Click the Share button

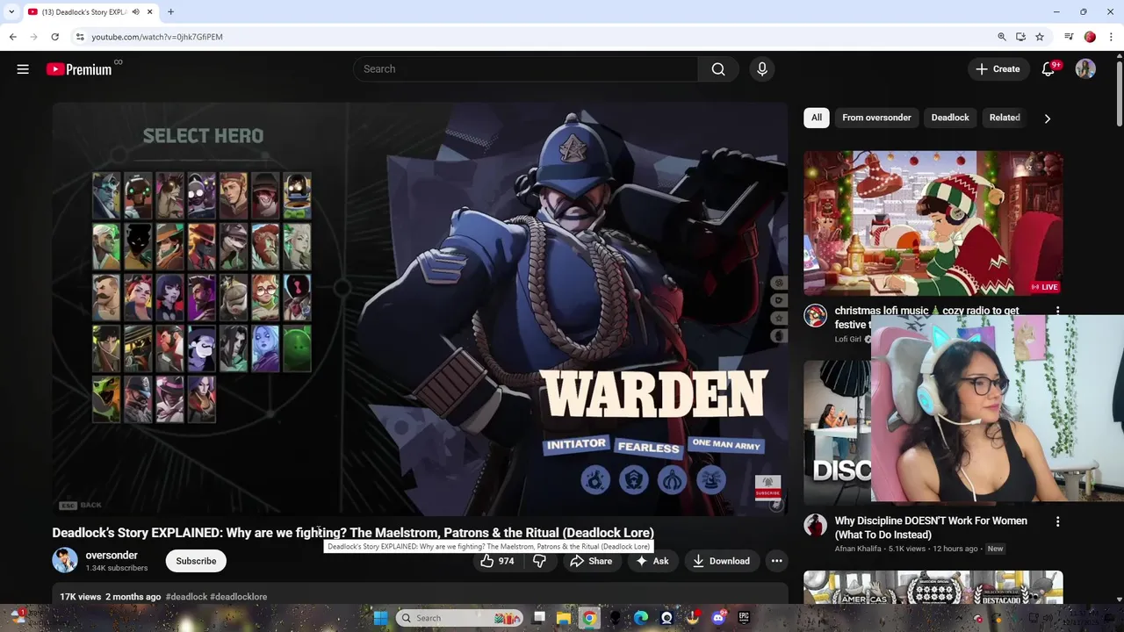pos(591,561)
